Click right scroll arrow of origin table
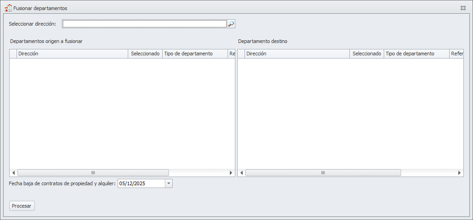The image size is (473, 220). (x=231, y=173)
